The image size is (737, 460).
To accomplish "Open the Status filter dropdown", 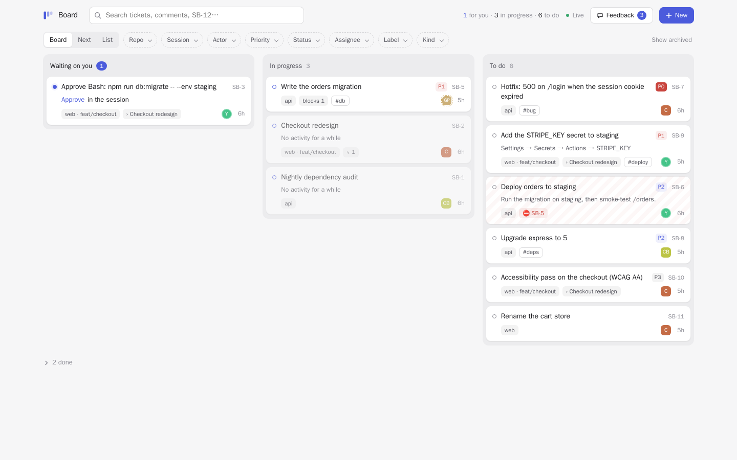I will coord(306,40).
